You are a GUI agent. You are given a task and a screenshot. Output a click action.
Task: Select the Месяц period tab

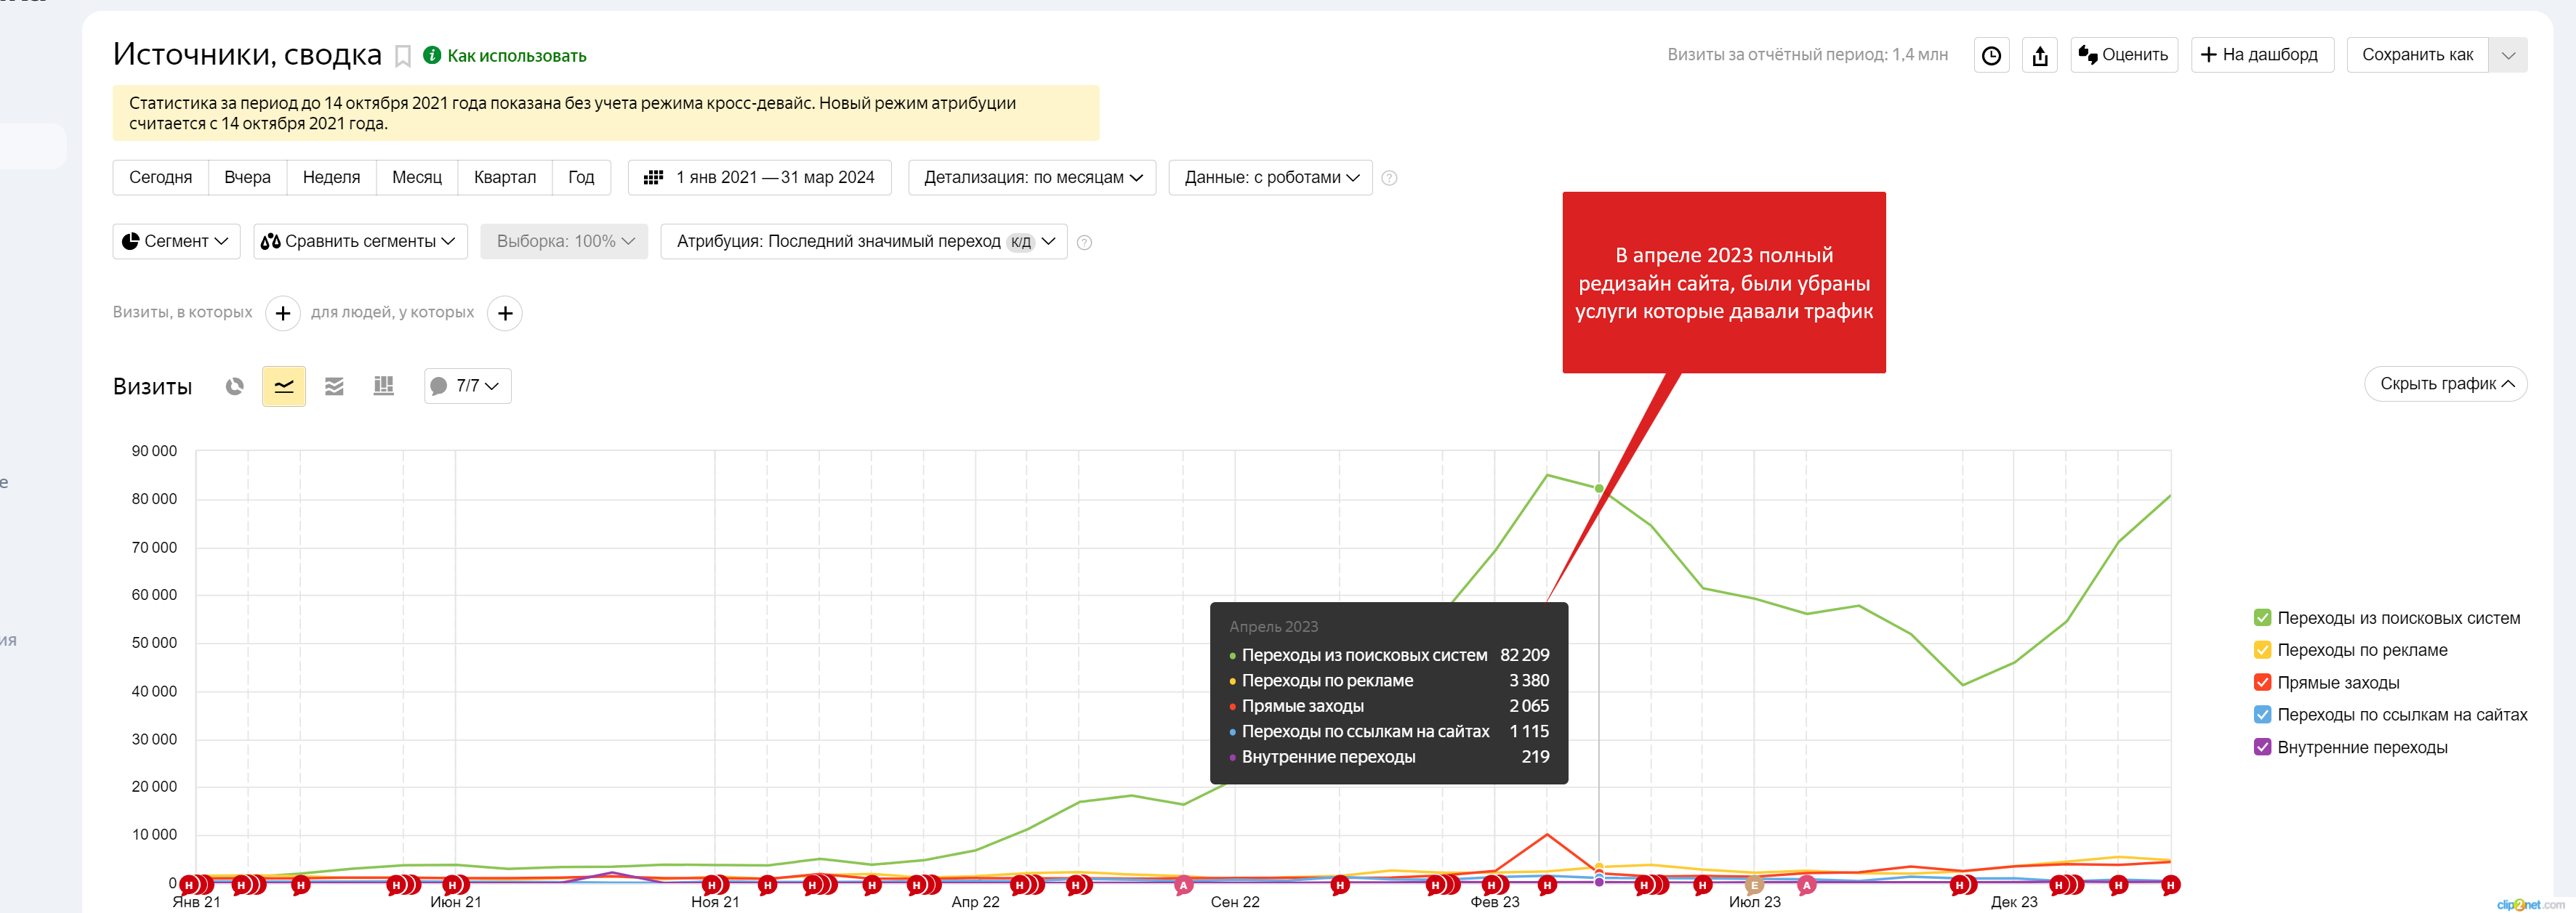point(416,176)
